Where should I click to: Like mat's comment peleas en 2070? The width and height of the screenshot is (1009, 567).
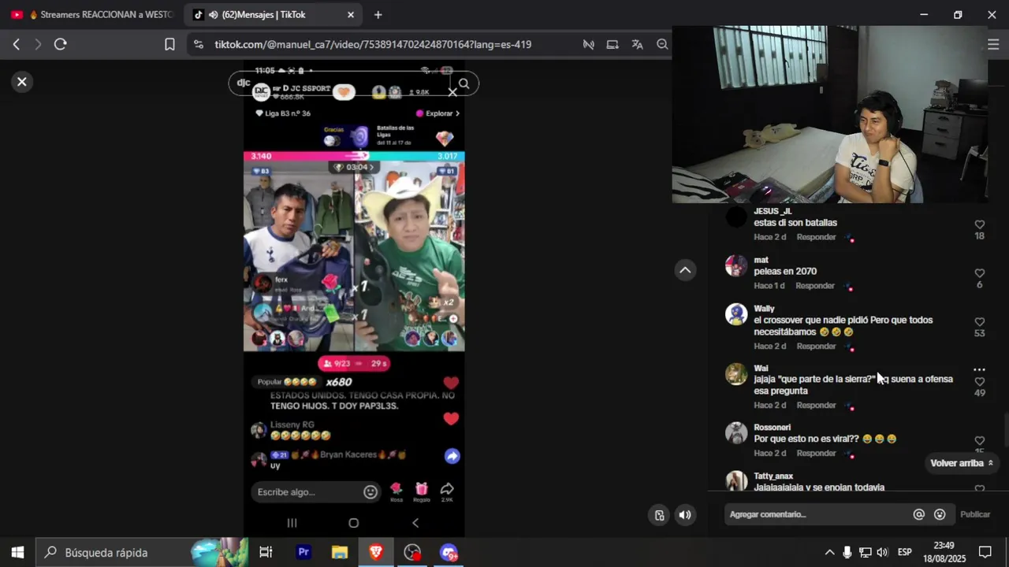(x=979, y=273)
